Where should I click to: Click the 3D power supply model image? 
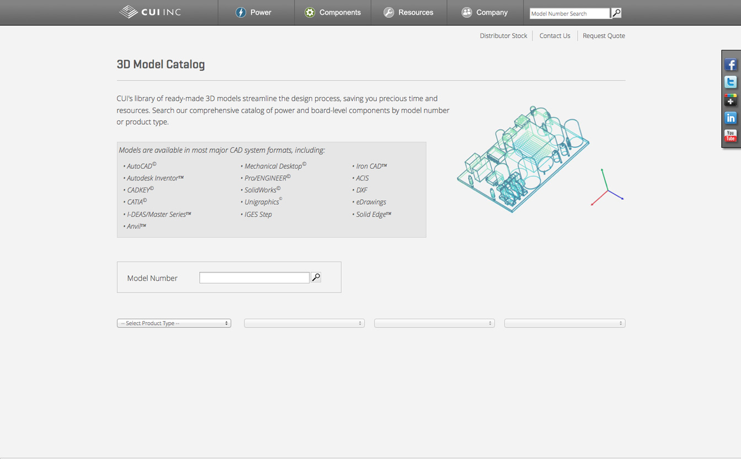523,159
